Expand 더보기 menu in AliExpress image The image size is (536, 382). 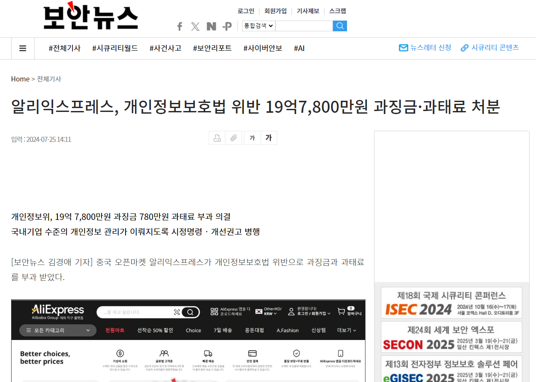[347, 331]
